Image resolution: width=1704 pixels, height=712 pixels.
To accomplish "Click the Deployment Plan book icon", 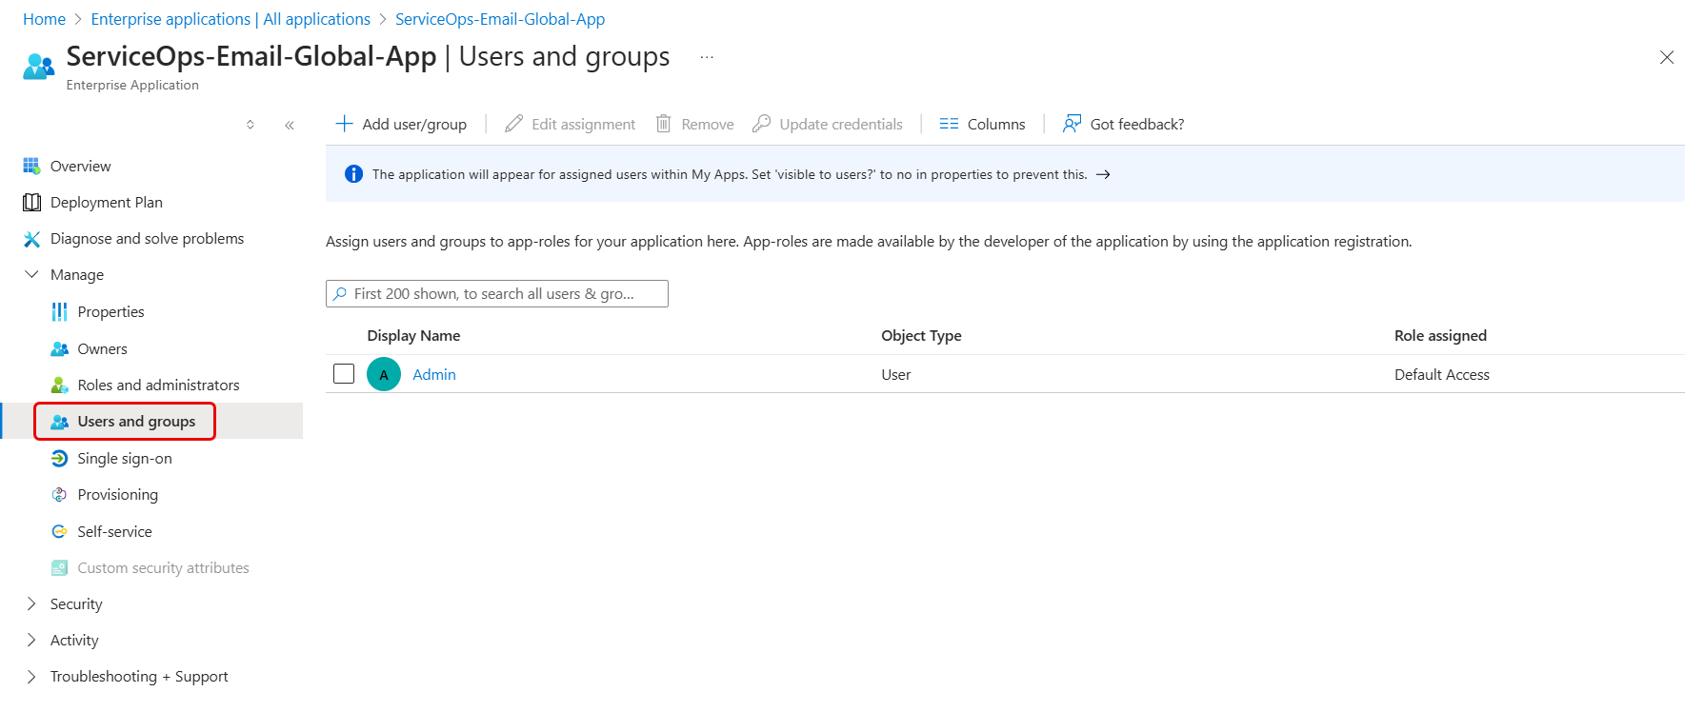I will tap(31, 202).
